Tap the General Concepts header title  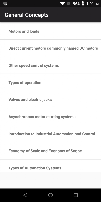pyautogui.click(x=27, y=15)
